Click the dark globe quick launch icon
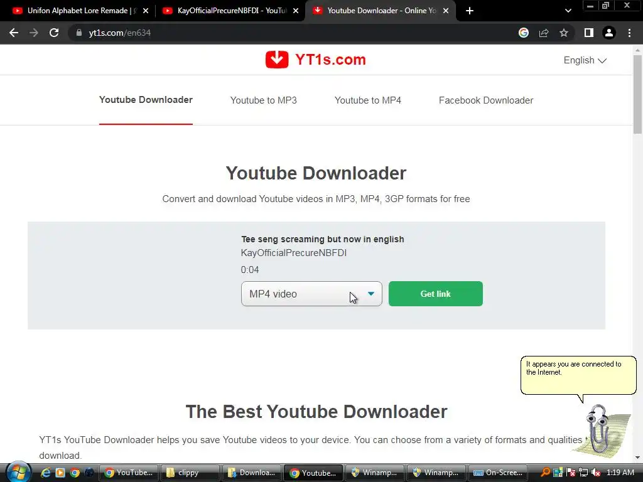Viewport: 643px width, 482px height. pos(89,473)
